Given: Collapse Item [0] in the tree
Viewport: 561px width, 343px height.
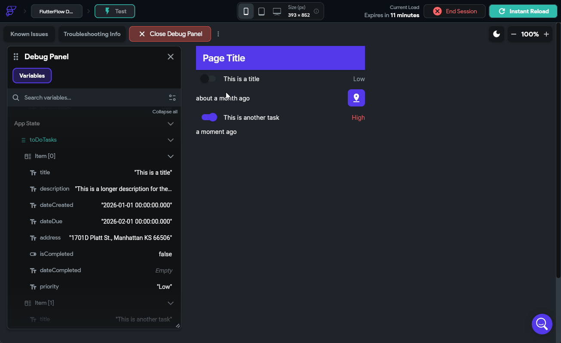Looking at the screenshot, I should 171,156.
